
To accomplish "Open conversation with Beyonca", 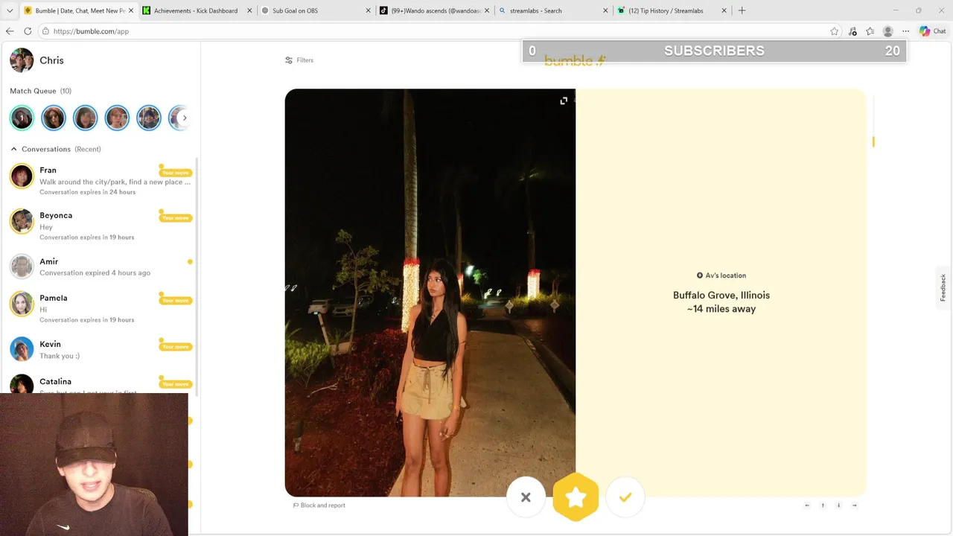I will [101, 226].
